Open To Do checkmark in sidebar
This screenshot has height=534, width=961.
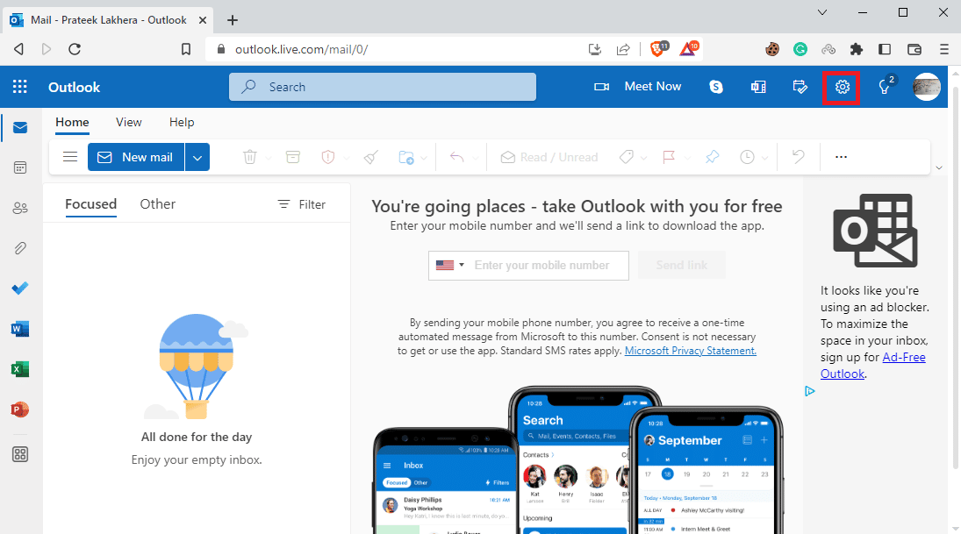tap(20, 288)
